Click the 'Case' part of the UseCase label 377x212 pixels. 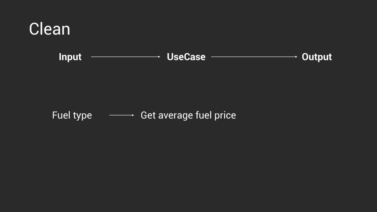click(x=194, y=57)
